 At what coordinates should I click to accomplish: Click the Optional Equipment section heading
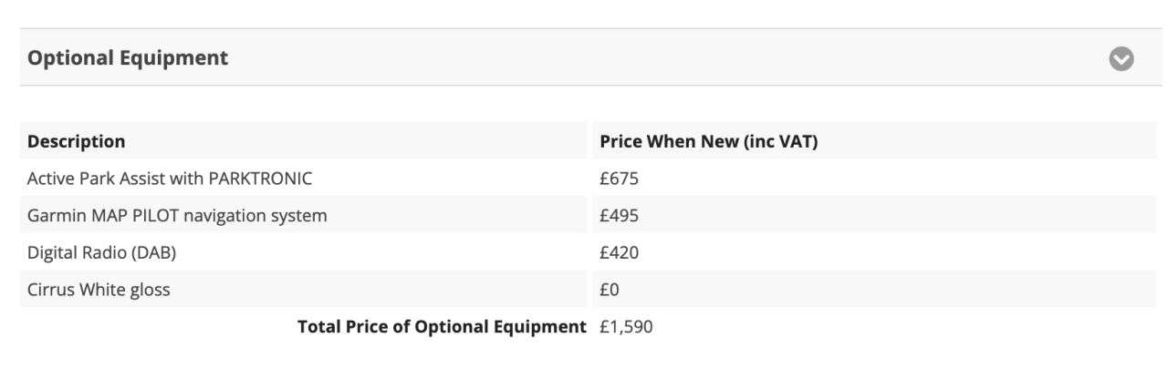(x=128, y=58)
